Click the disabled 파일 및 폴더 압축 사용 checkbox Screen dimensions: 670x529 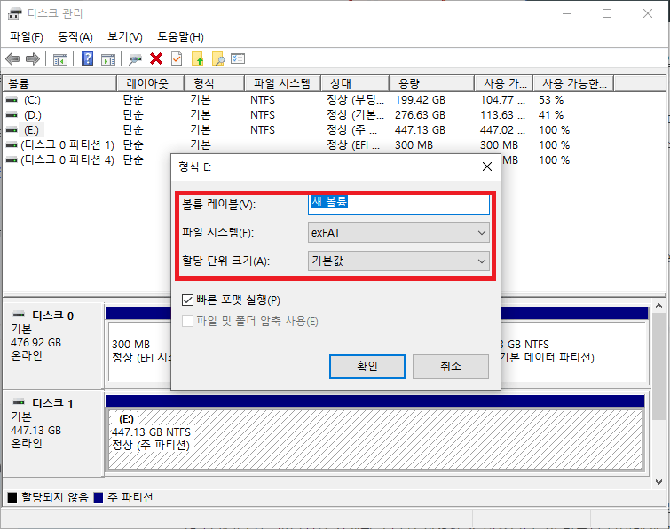click(187, 322)
